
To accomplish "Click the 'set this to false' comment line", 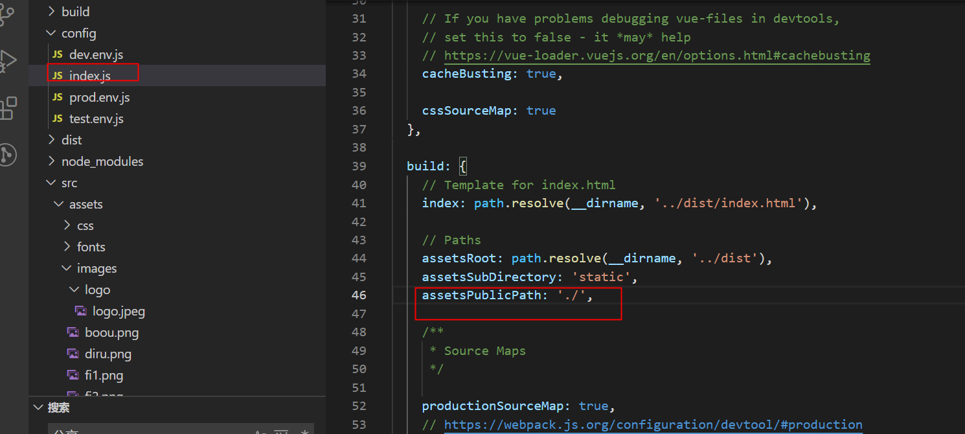I will pos(556,37).
